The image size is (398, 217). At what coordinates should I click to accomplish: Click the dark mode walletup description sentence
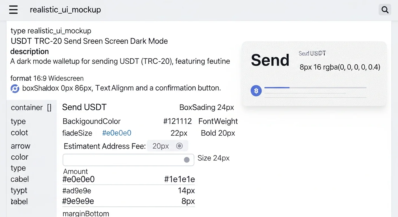[120, 61]
